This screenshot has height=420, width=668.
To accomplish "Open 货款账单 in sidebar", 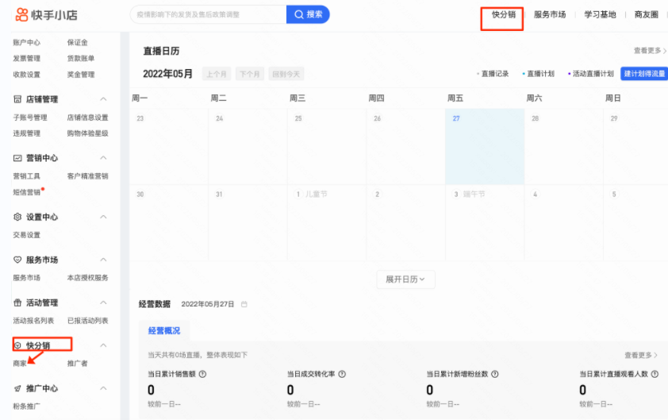I will 80,58.
